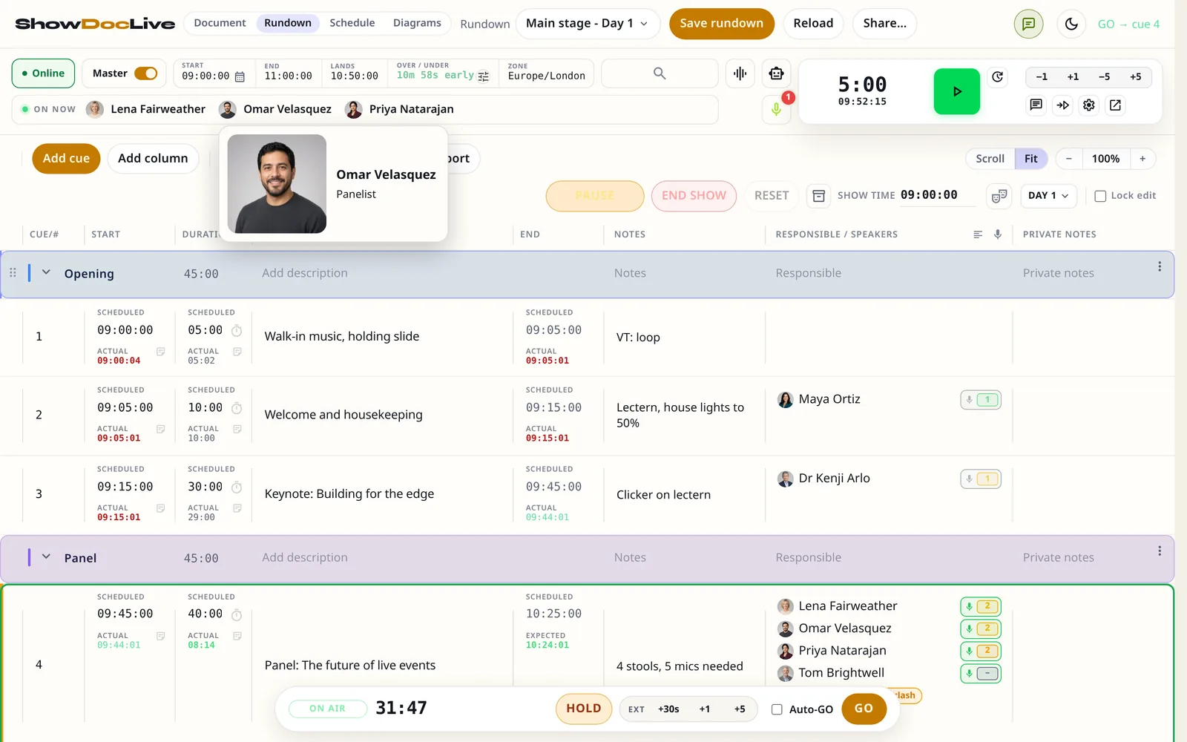Image resolution: width=1187 pixels, height=742 pixels.
Task: Open timer settings gear icon
Action: tap(1089, 105)
